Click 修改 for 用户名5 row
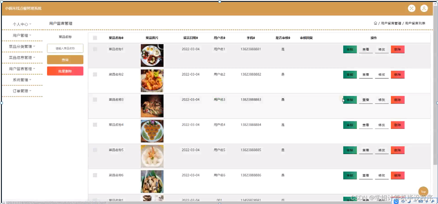This screenshot has height=204, width=438. tap(382, 150)
